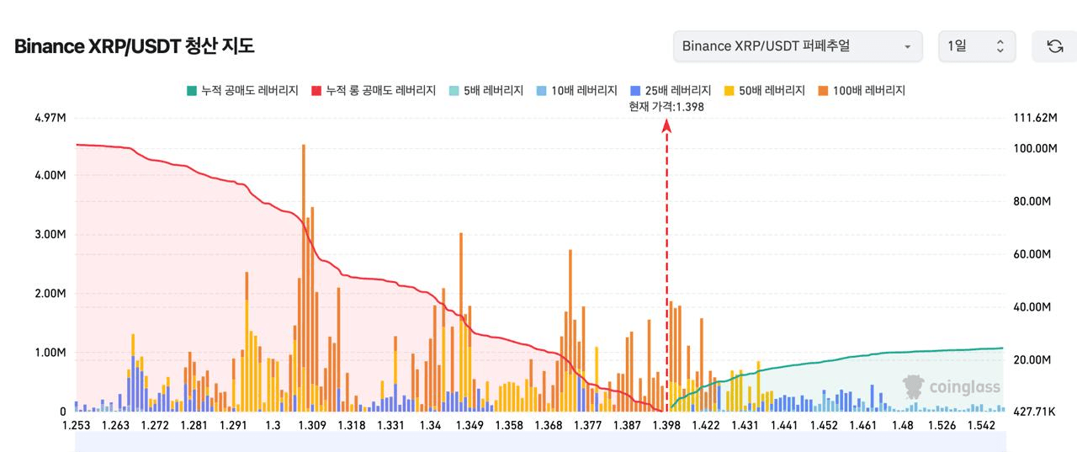Toggle the 100배 레버리지 legend series
This screenshot has height=452, width=1077.
point(861,91)
